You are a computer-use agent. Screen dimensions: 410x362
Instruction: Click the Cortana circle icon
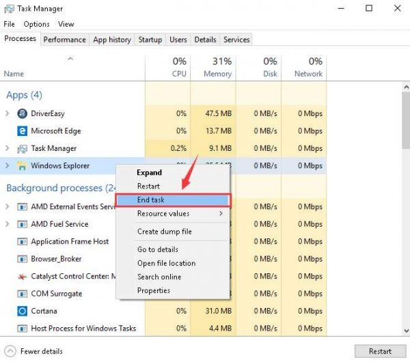click(x=23, y=311)
